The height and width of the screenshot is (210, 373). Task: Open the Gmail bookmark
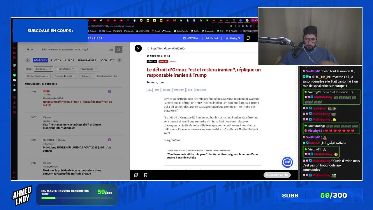click(156, 31)
